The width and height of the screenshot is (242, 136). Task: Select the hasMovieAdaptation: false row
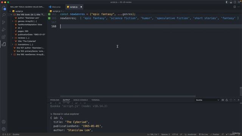27,25
